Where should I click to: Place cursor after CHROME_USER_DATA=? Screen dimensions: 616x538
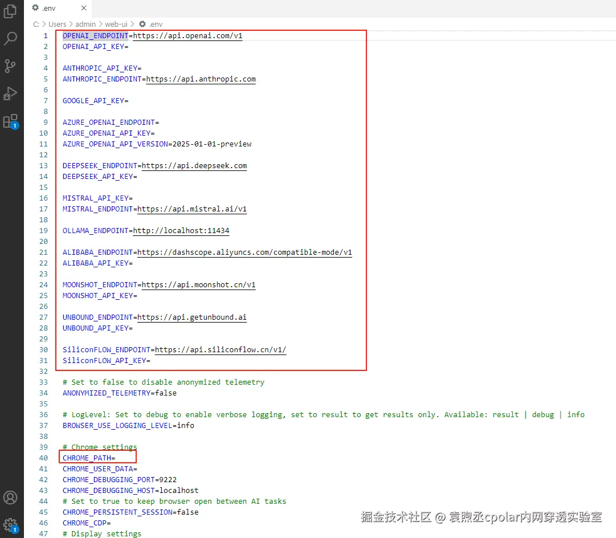click(x=137, y=469)
